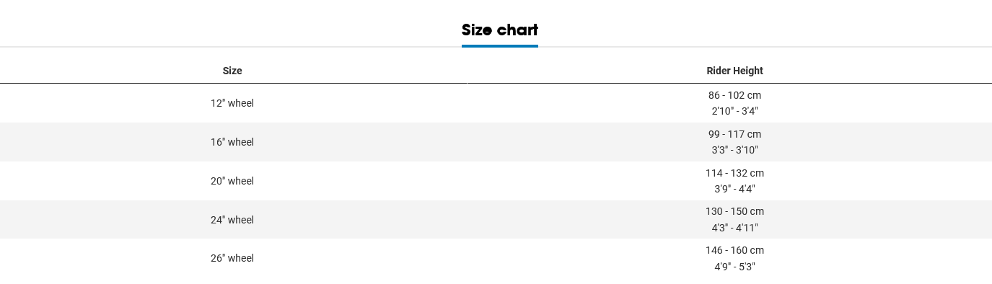Click the Rider Height column header

734,71
